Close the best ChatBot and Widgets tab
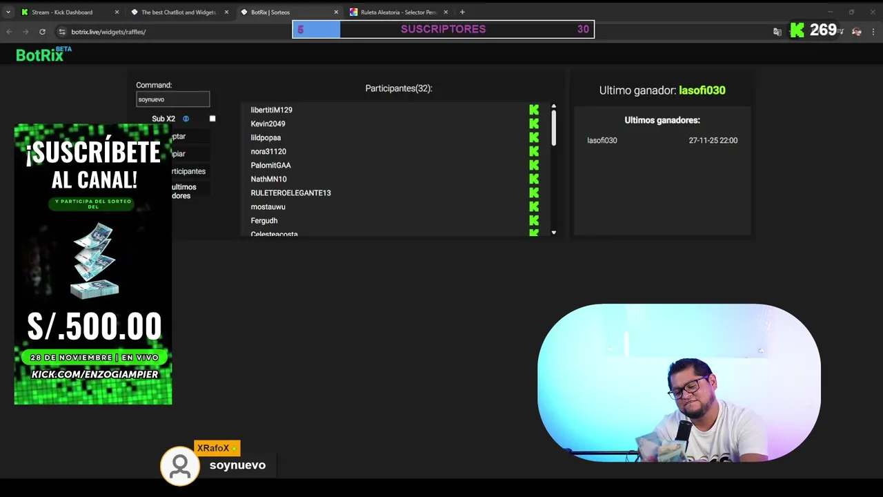883x497 pixels. (226, 12)
